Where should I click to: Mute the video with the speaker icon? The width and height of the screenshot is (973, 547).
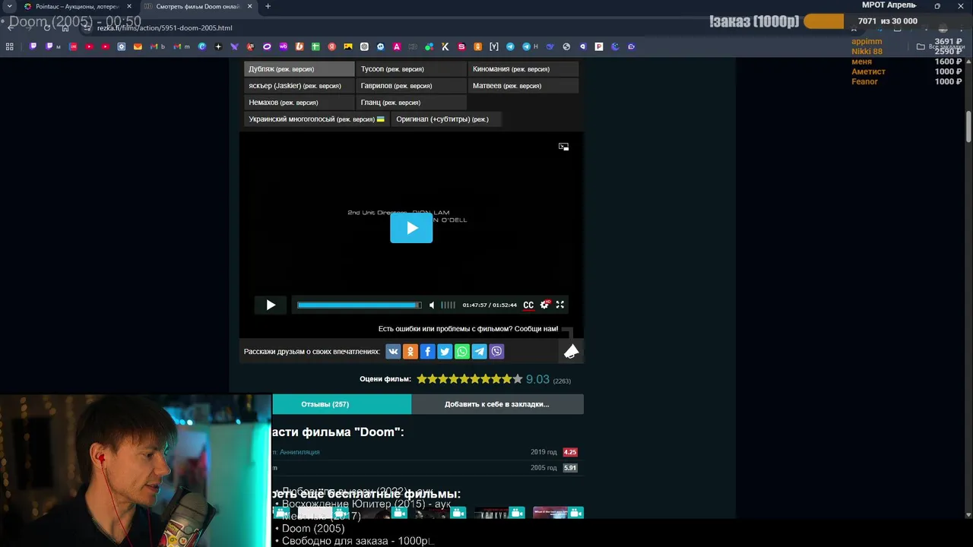(432, 305)
